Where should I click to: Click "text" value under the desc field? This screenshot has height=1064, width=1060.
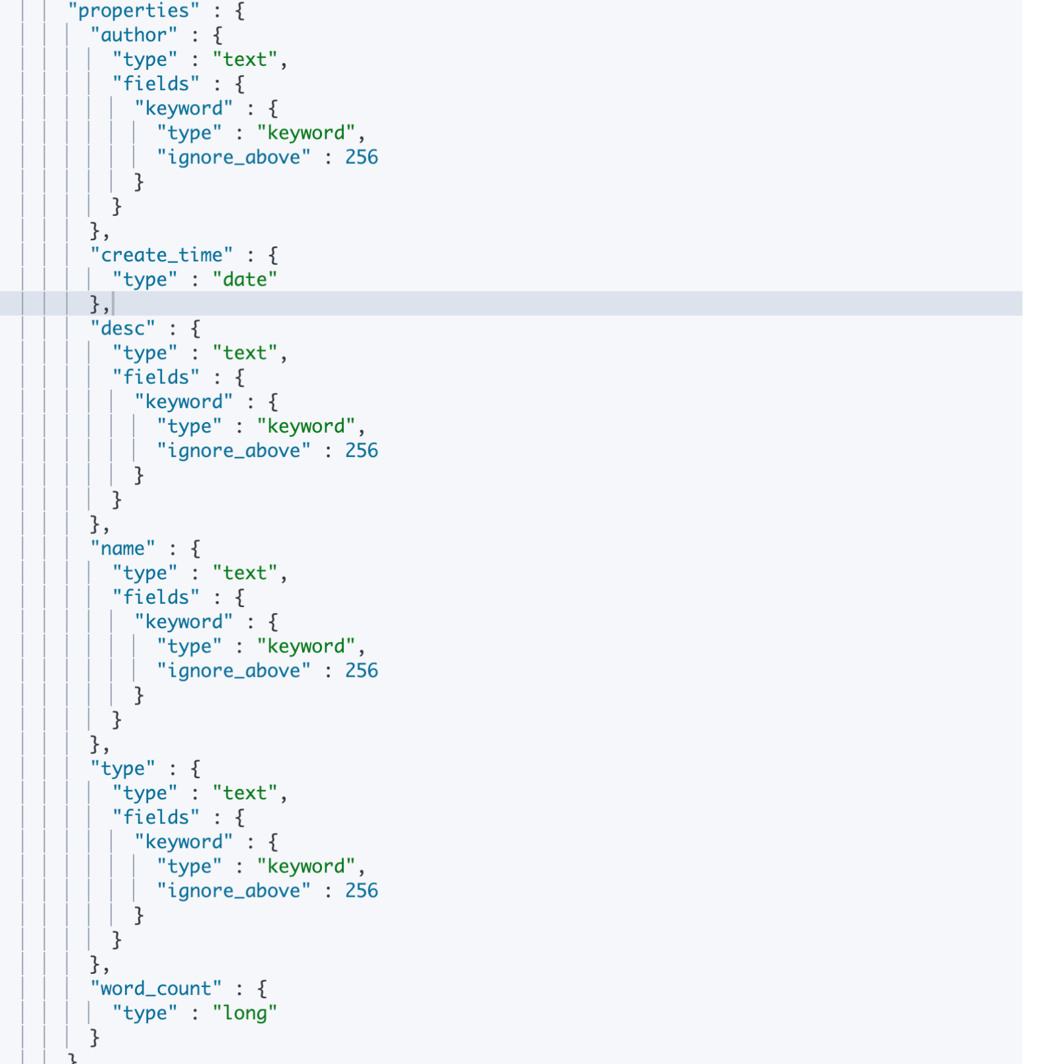click(x=244, y=353)
